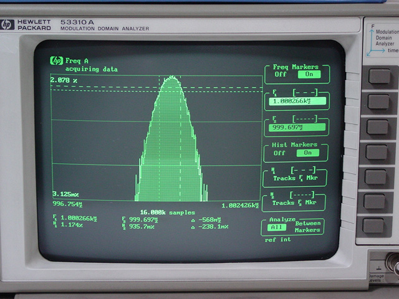Edit F2 marker value 999.697 Hz
The width and height of the screenshot is (399, 299).
point(297,127)
